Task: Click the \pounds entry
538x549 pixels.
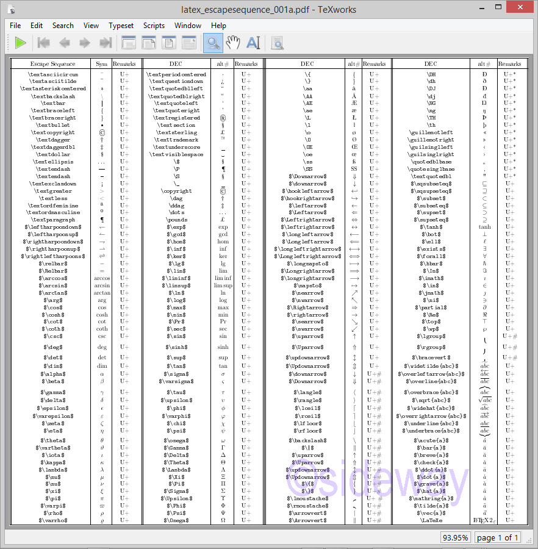Action: [x=176, y=220]
